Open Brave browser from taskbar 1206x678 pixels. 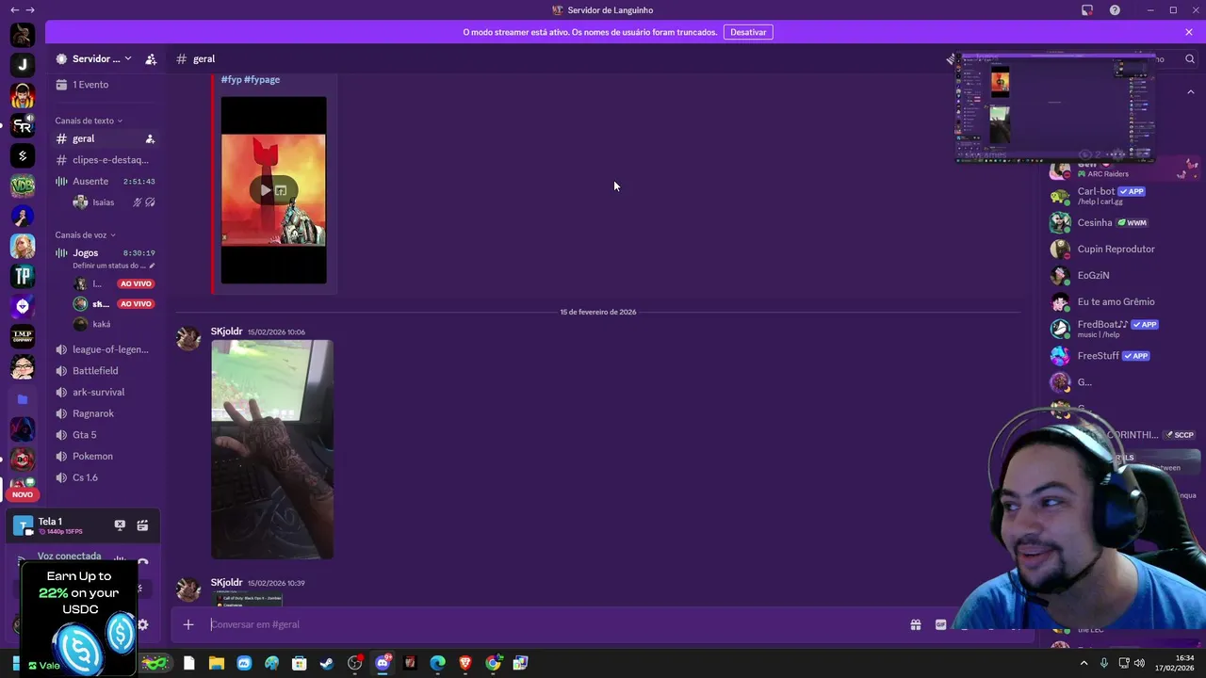coord(465,663)
